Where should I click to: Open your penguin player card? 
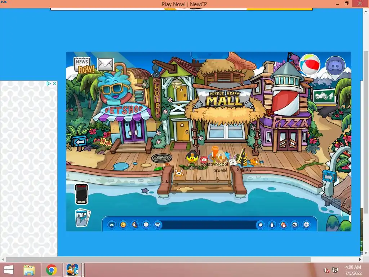click(272, 225)
